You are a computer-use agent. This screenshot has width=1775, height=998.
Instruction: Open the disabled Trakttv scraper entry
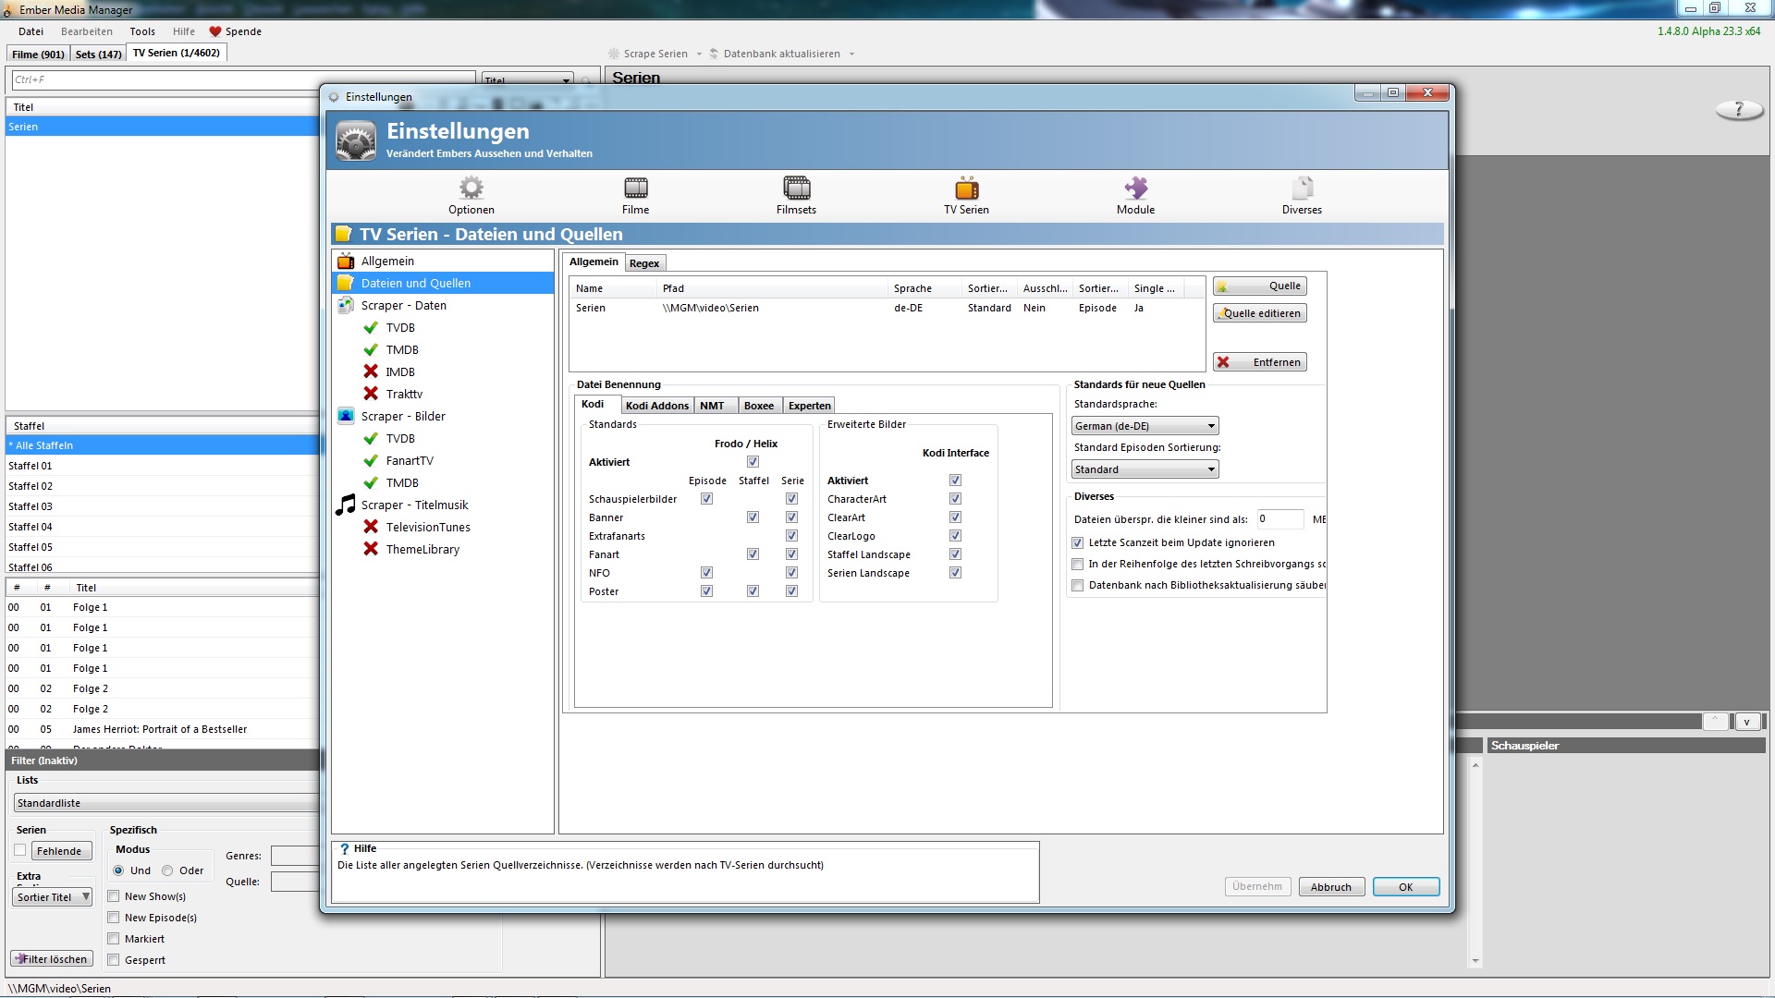[x=403, y=395]
